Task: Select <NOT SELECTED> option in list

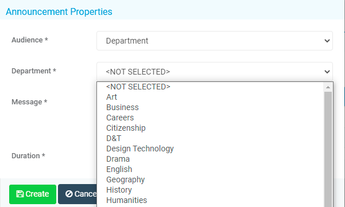Action: click(x=211, y=87)
